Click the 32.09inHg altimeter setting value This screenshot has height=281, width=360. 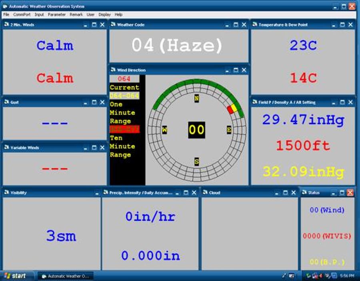303,172
